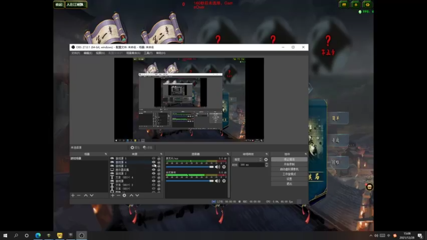
Task: Click the 退出 exit button in Controls
Action: click(x=289, y=184)
